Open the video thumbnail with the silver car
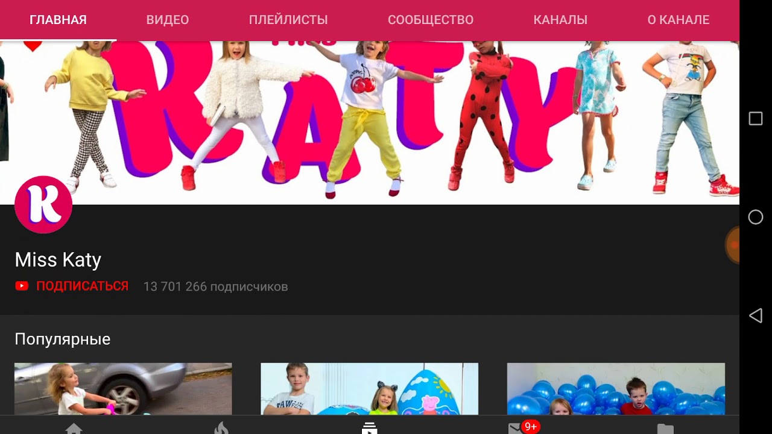Viewport: 772px width, 434px height. [123, 389]
